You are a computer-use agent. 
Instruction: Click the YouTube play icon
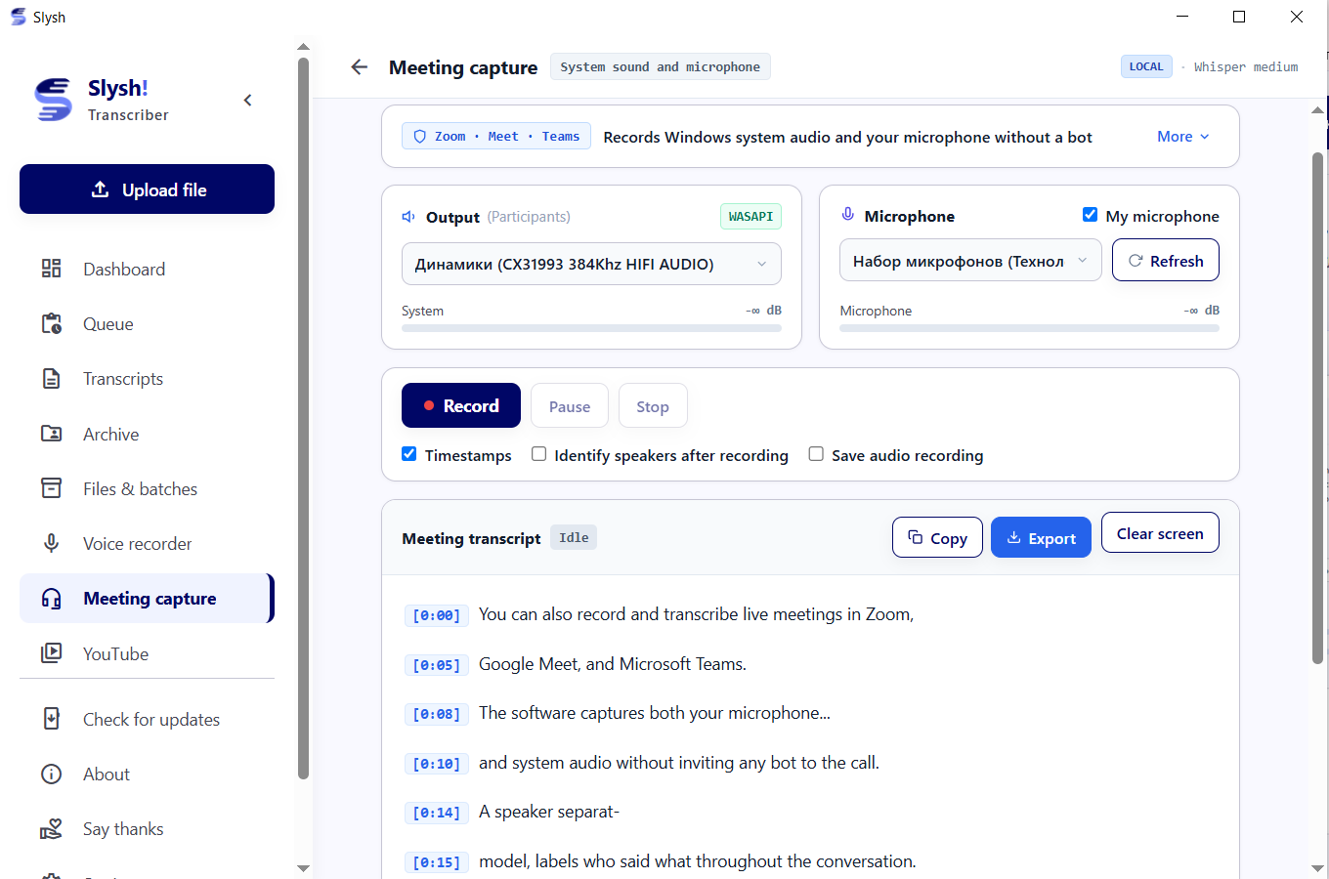pos(52,653)
